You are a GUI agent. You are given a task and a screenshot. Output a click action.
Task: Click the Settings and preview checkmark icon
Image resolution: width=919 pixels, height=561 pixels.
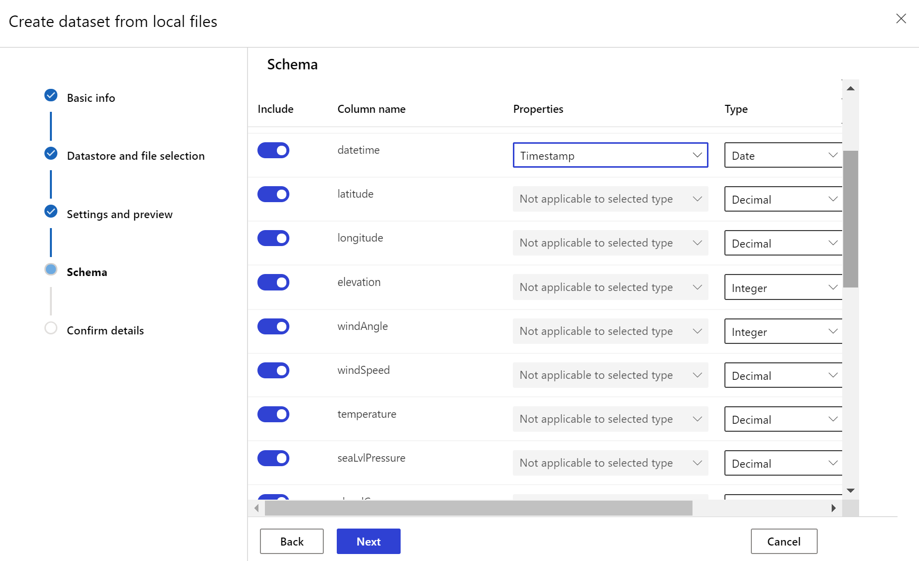pyautogui.click(x=51, y=212)
